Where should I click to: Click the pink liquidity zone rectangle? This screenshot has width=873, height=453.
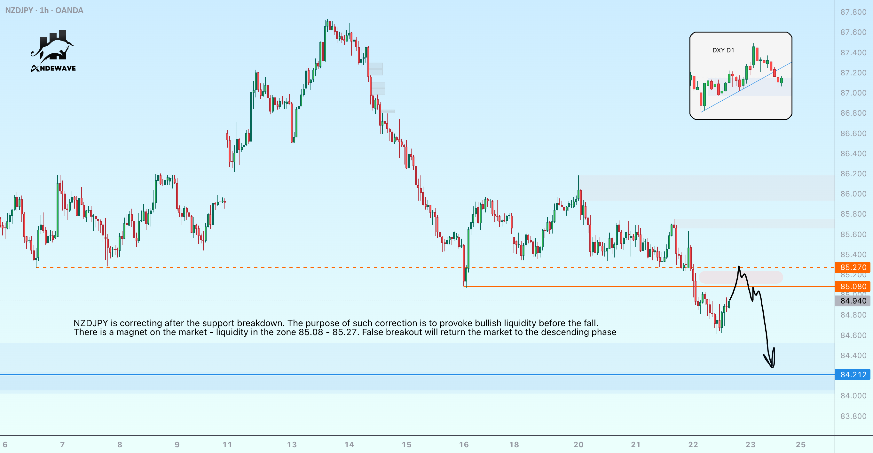tap(741, 277)
